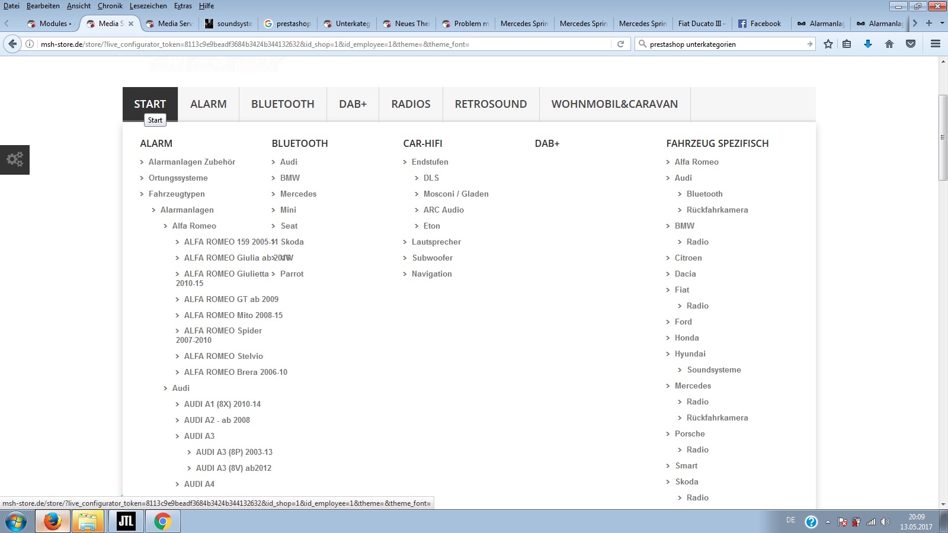Open Alarmanlagen Zubehör link

click(192, 162)
